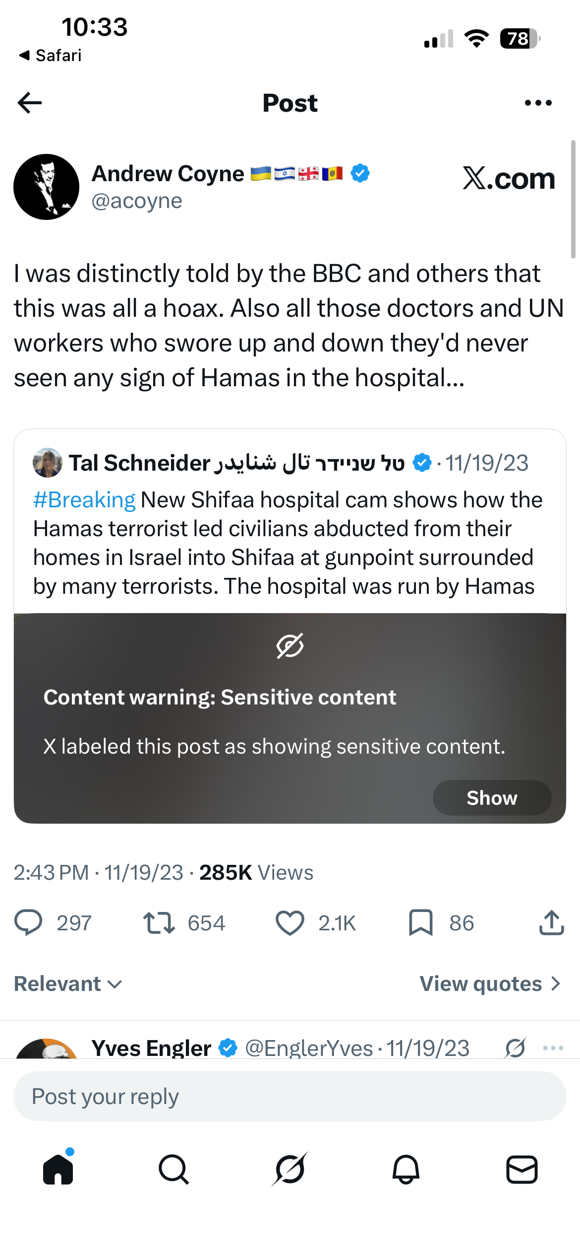Tap the Post your reply field
Viewport: 580px width, 1257px height.
coord(290,1096)
